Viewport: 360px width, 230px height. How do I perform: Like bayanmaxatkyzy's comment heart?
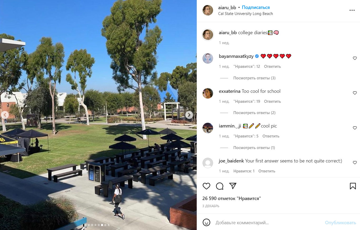pos(355,58)
